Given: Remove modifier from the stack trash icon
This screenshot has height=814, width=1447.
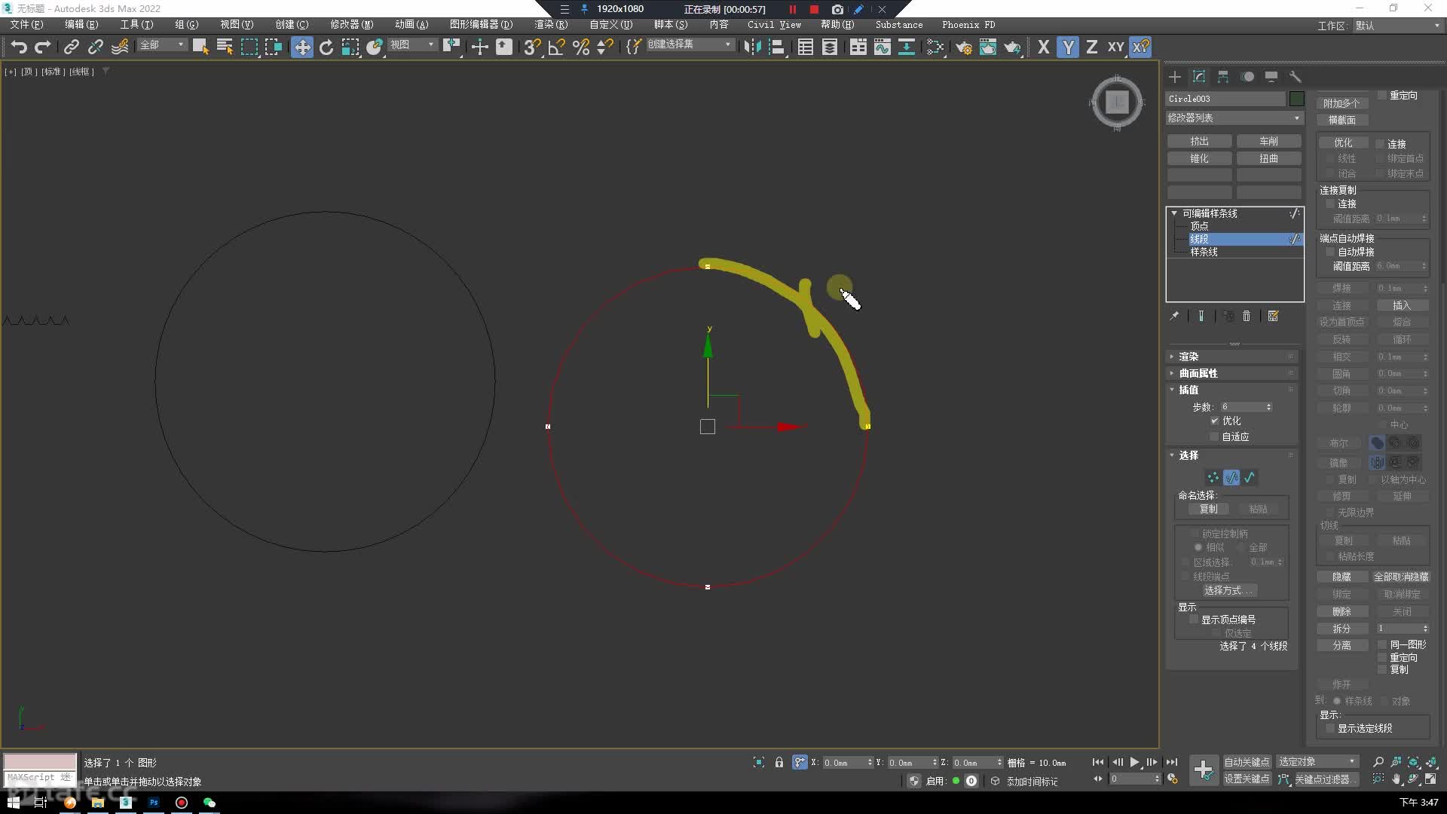Looking at the screenshot, I should click(x=1247, y=316).
